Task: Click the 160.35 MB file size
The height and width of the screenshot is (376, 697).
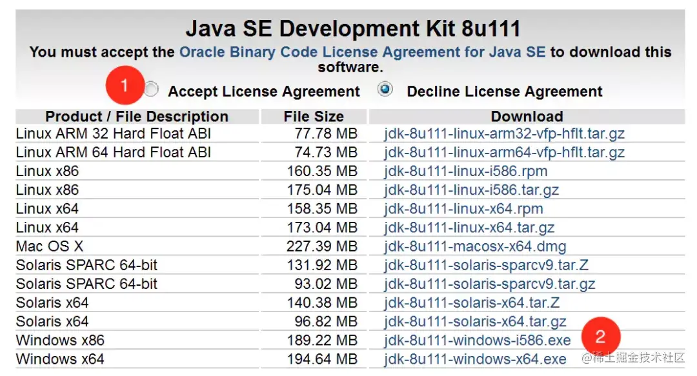Action: 322,171
